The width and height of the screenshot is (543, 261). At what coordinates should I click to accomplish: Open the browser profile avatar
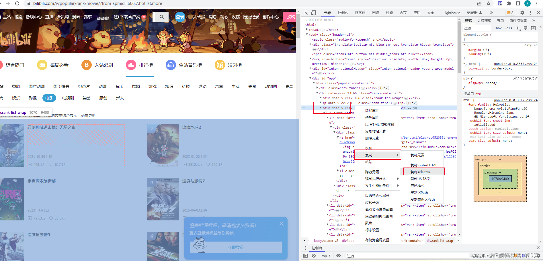point(528,3)
